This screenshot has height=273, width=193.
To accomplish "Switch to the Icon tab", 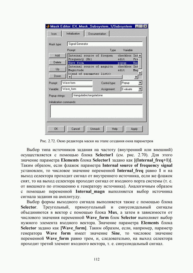I will pos(54,34).
